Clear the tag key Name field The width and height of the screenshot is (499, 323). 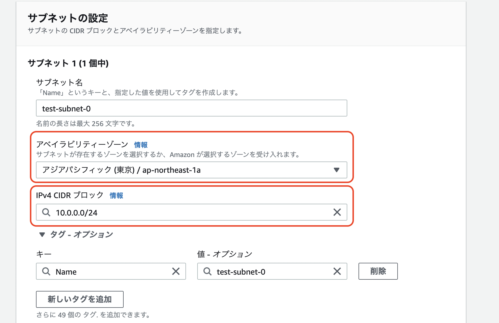click(176, 271)
